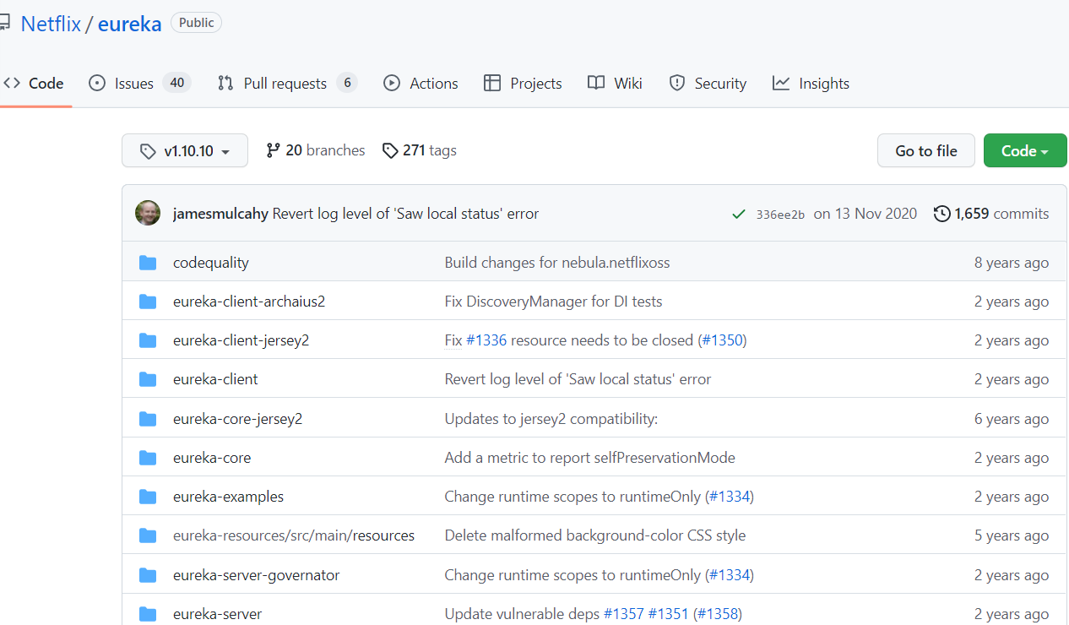Click 'Delete malformed background-color CSS style' message
Viewport: 1069px width, 625px height.
point(595,535)
